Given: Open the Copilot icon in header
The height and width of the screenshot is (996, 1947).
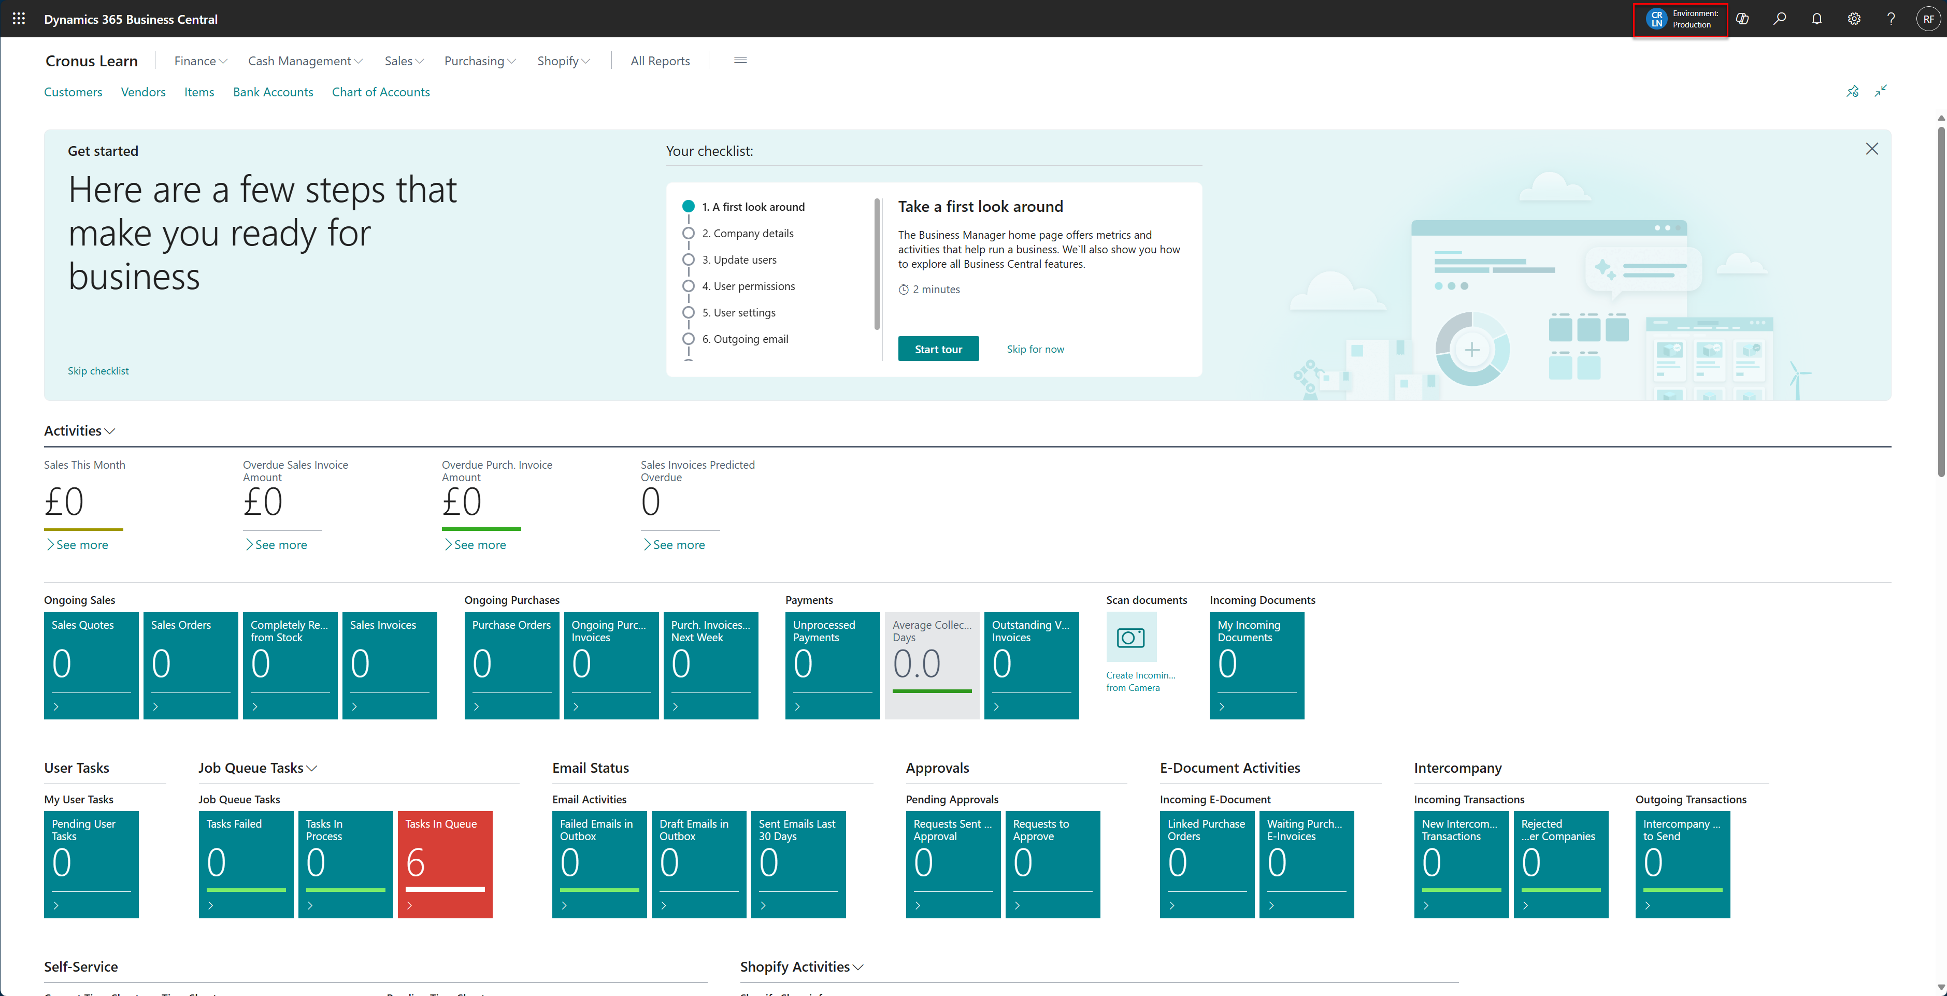Looking at the screenshot, I should coord(1742,19).
